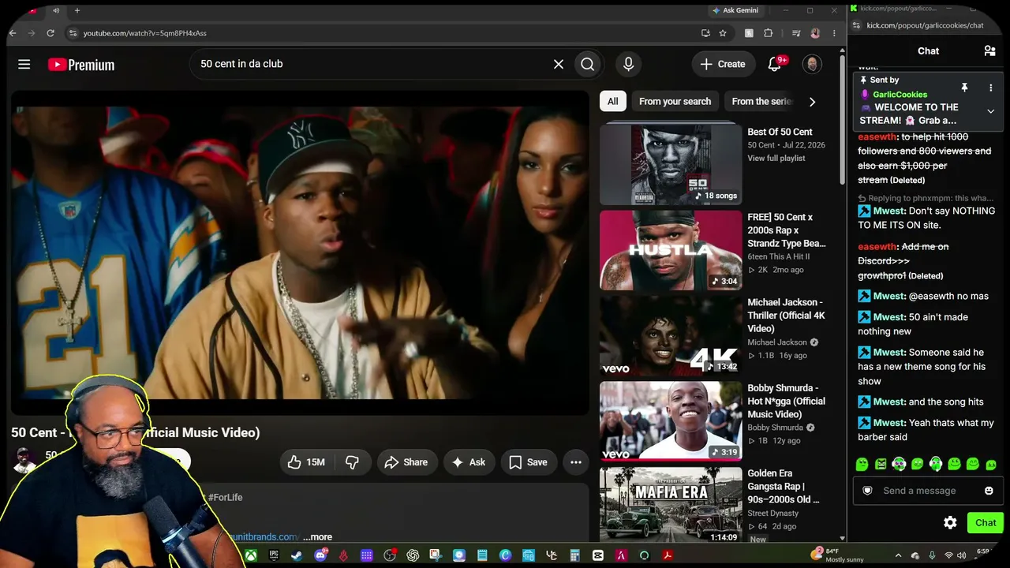The image size is (1010, 568).
Task: Launch Steam from the taskbar
Action: (x=297, y=555)
